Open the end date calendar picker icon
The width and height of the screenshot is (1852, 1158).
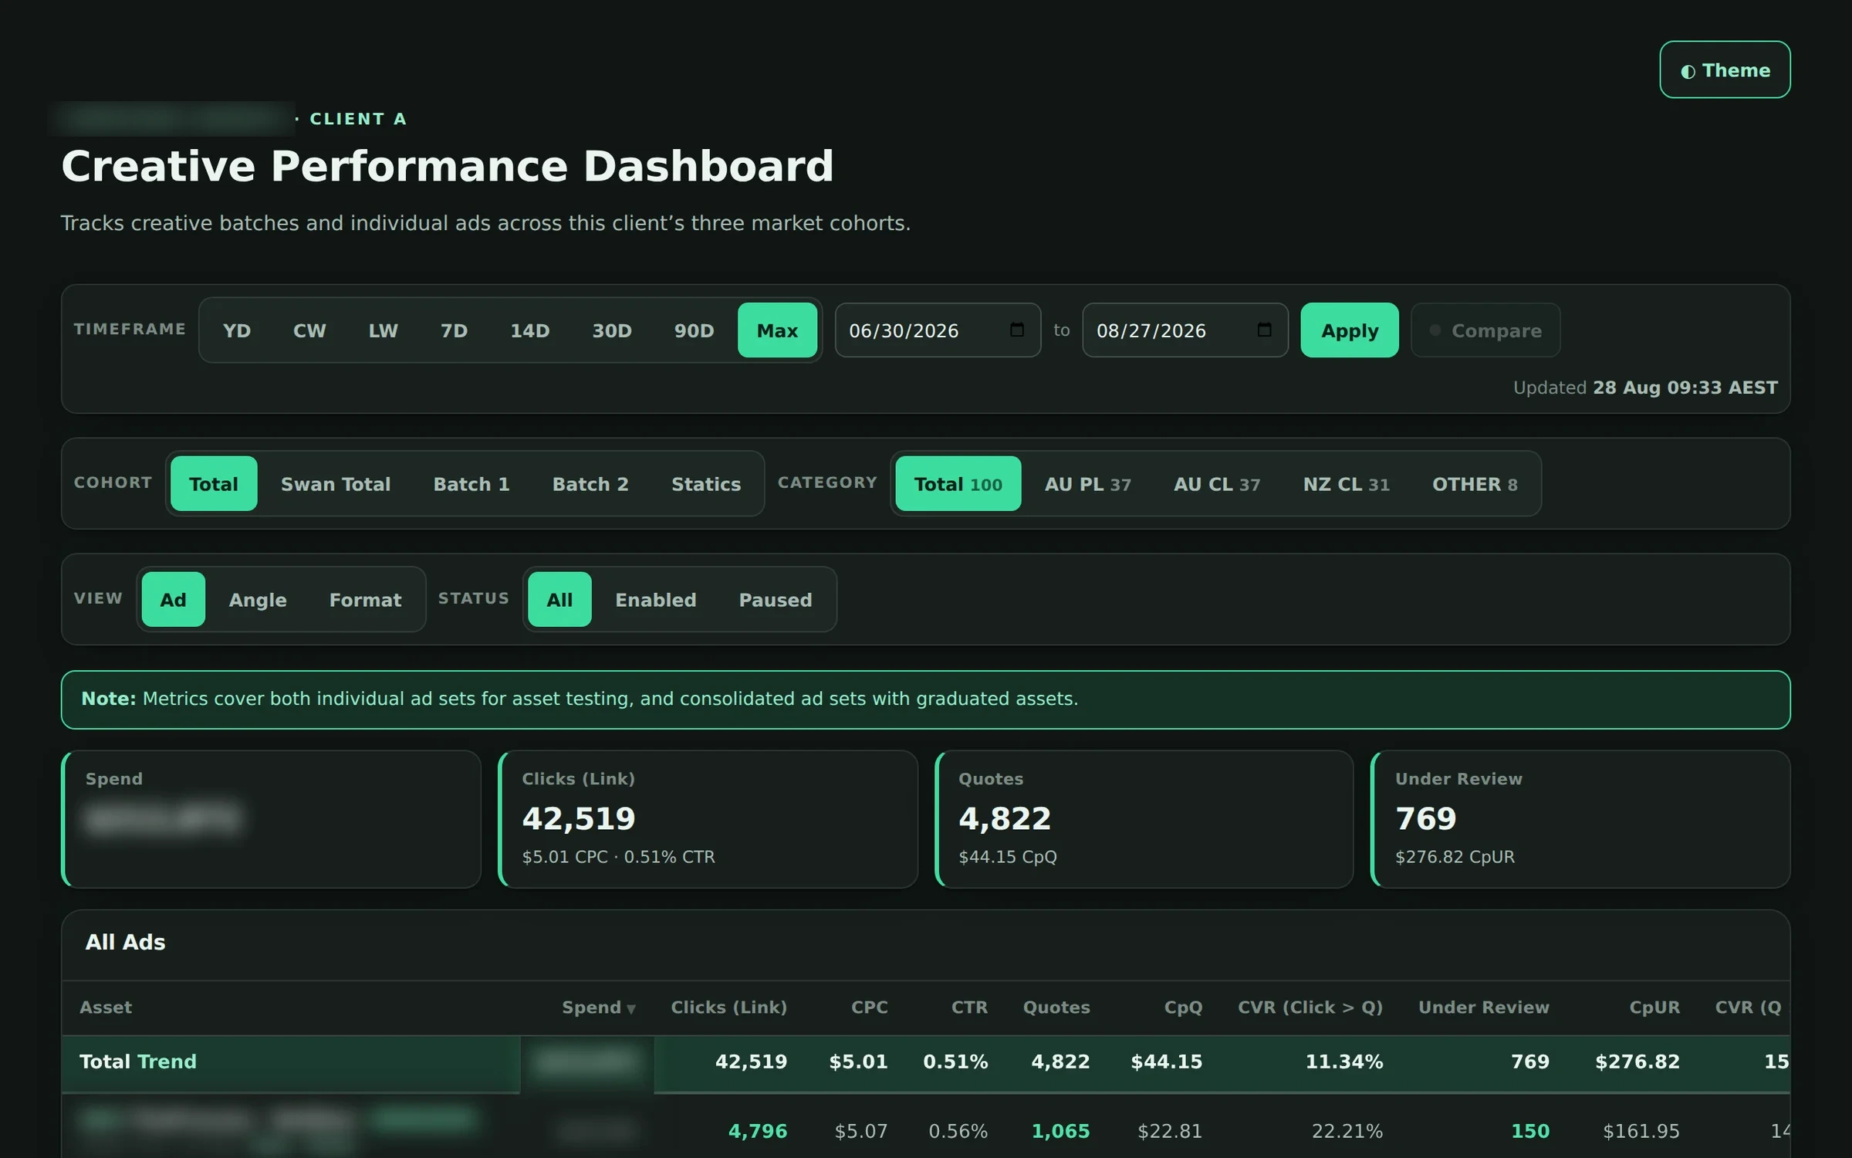click(1264, 330)
